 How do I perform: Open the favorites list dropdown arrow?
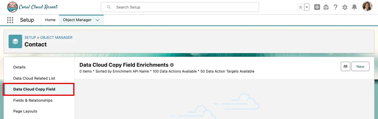pyautogui.click(x=307, y=7)
